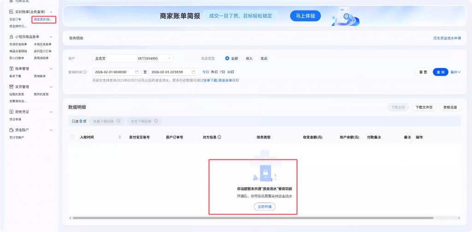The width and height of the screenshot is (472, 232).
Task: Tick the select-all checkbox in table header
Action: (72, 137)
